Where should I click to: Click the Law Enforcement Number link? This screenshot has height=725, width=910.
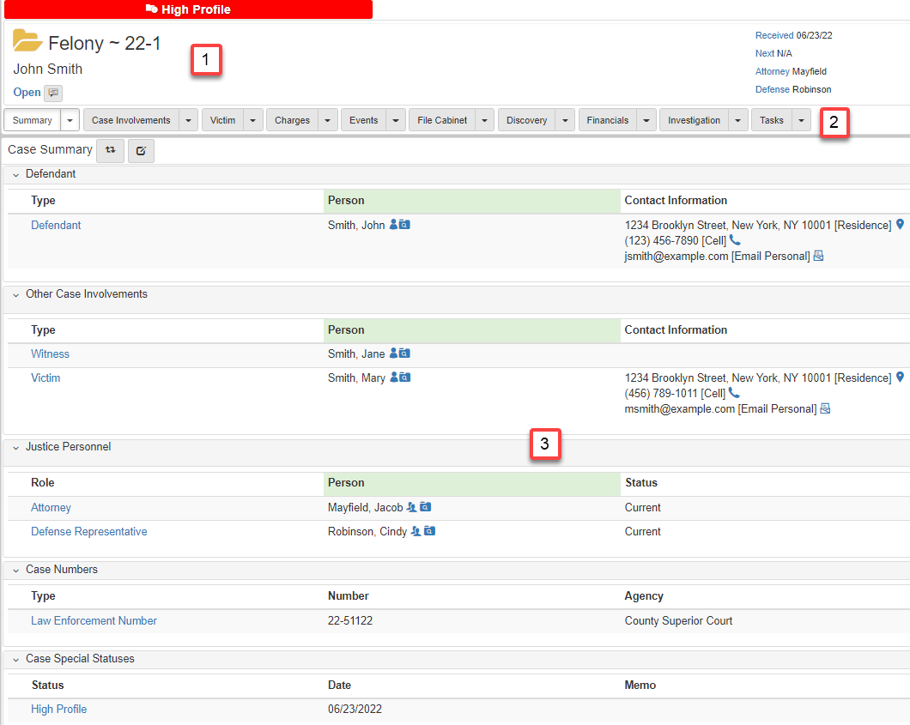(x=94, y=620)
